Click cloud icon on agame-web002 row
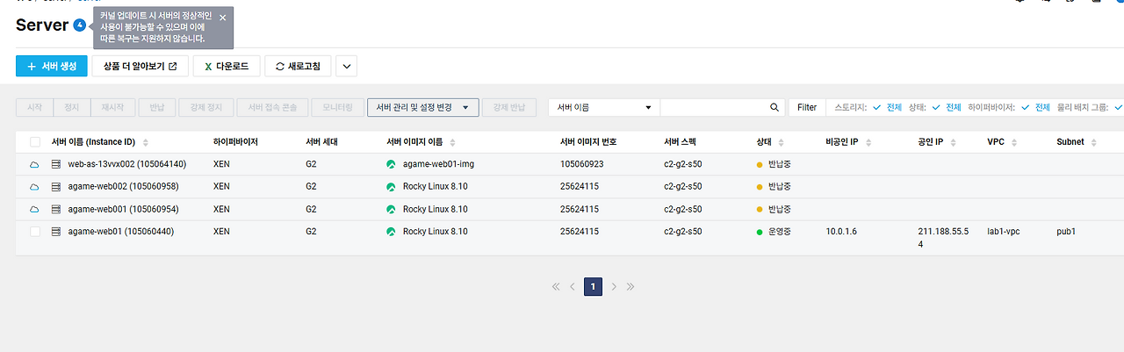The height and width of the screenshot is (352, 1124). tap(35, 187)
